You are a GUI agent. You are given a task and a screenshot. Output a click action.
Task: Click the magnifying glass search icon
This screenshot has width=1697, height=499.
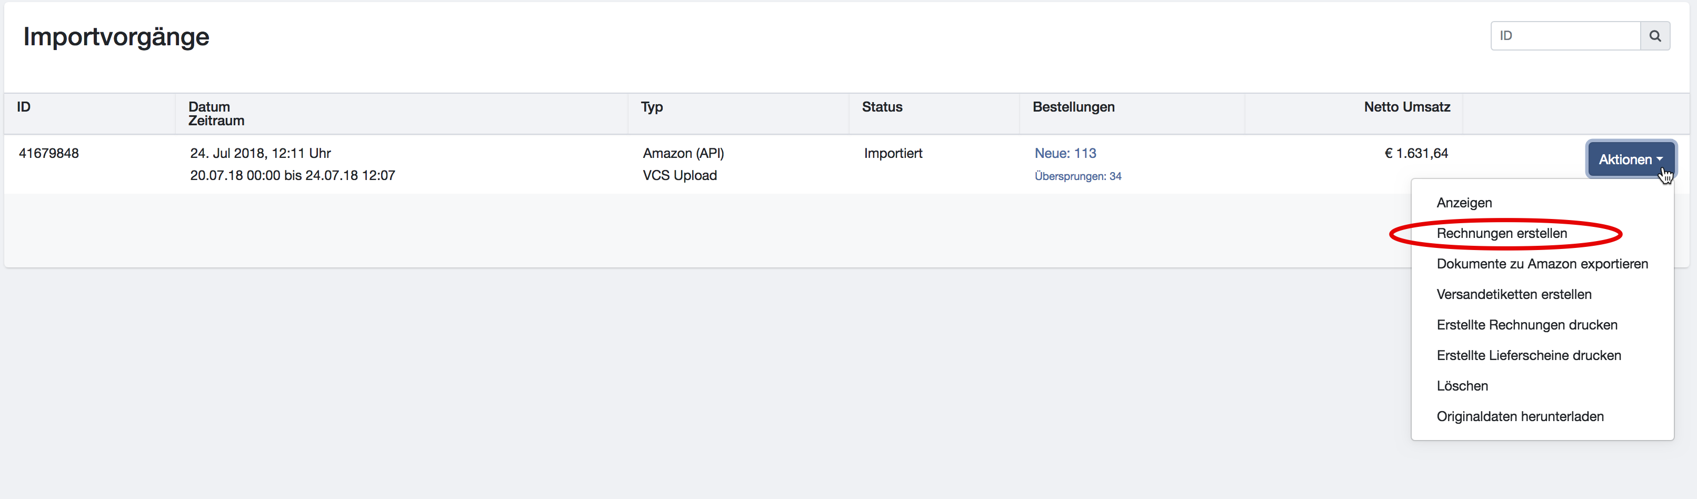click(x=1654, y=36)
